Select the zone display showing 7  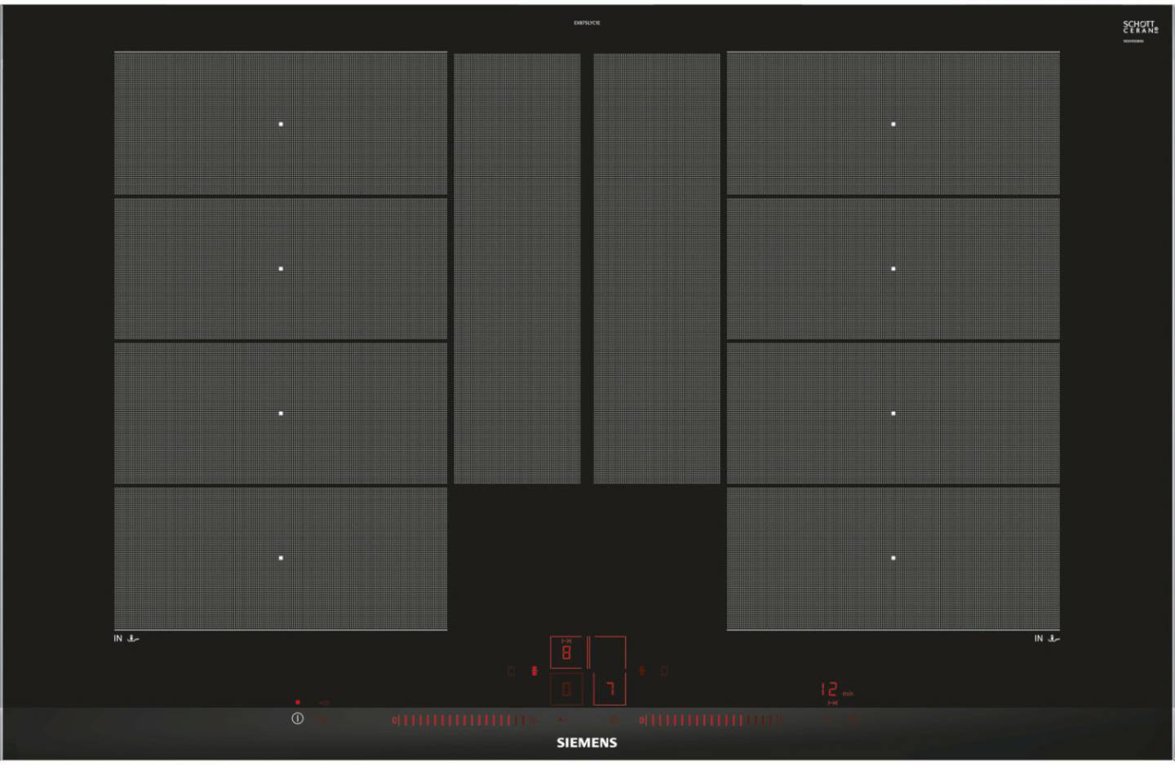click(609, 689)
